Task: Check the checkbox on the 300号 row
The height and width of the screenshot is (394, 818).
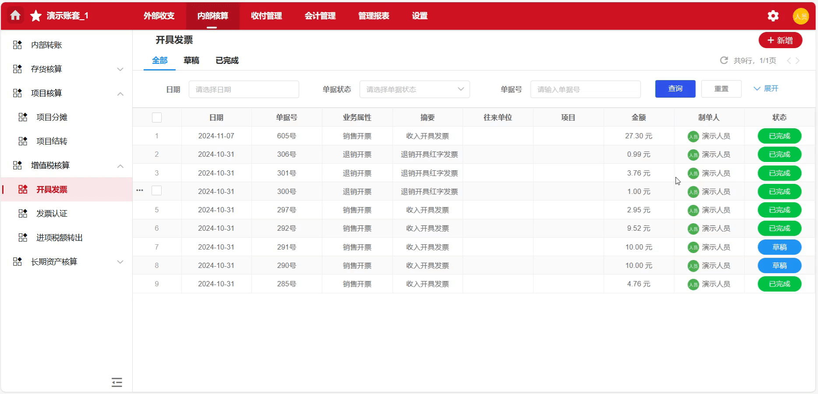Action: click(x=157, y=190)
